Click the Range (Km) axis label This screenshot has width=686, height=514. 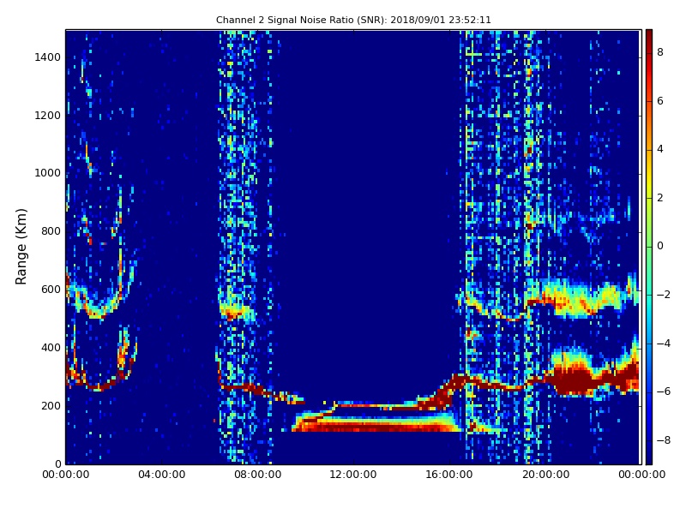[x=21, y=247]
